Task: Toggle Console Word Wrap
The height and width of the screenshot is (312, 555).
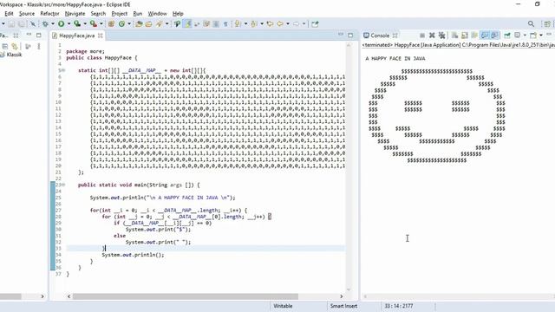Action: click(x=474, y=36)
